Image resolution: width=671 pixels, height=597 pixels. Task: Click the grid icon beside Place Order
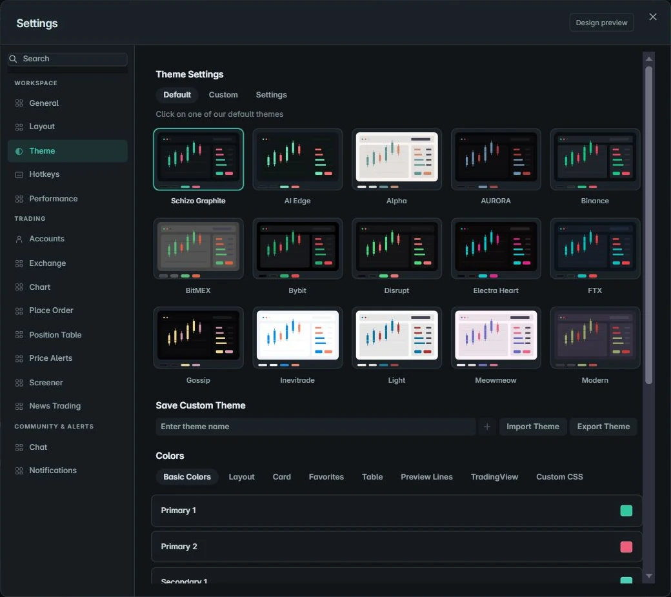(x=19, y=310)
